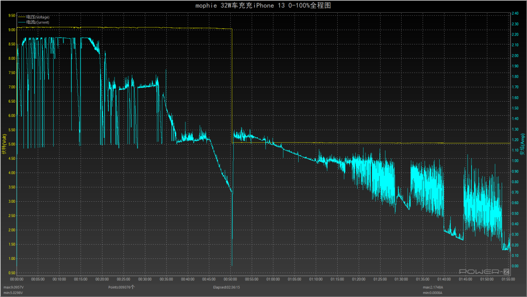The width and height of the screenshot is (527, 297).
Task: Click the 01:00:00 time axis label
Action: (x=273, y=279)
